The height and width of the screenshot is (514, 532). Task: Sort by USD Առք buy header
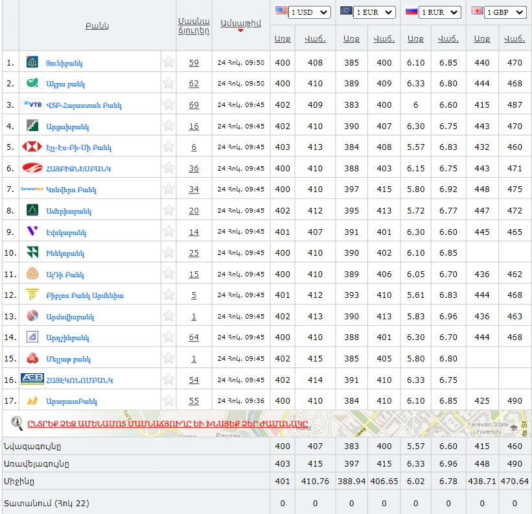point(283,39)
